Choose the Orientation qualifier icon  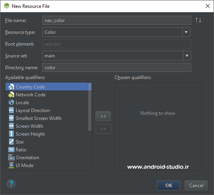[11, 158]
